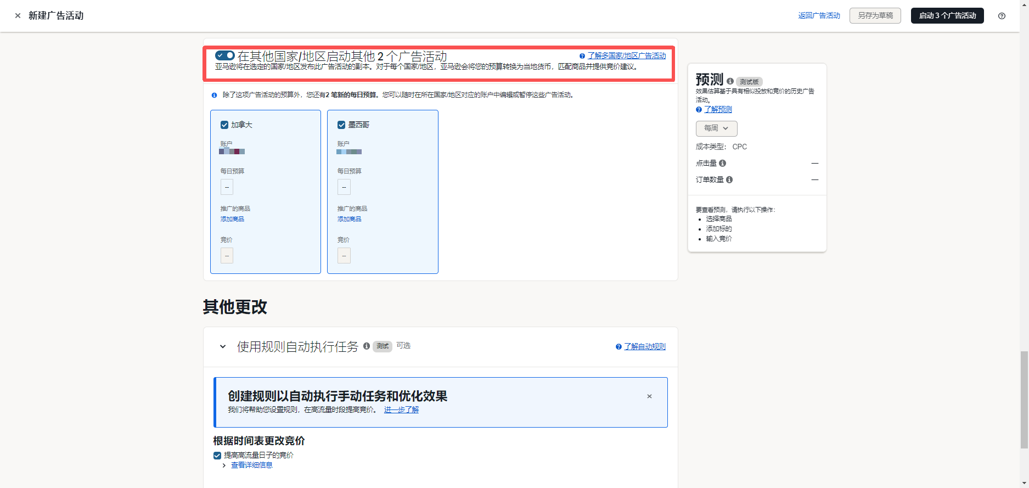This screenshot has width=1029, height=488.
Task: Expand 查看详细信息 details
Action: (x=251, y=465)
